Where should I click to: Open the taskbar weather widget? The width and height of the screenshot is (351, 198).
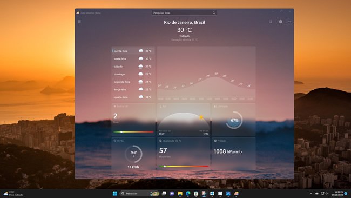coord(13,193)
